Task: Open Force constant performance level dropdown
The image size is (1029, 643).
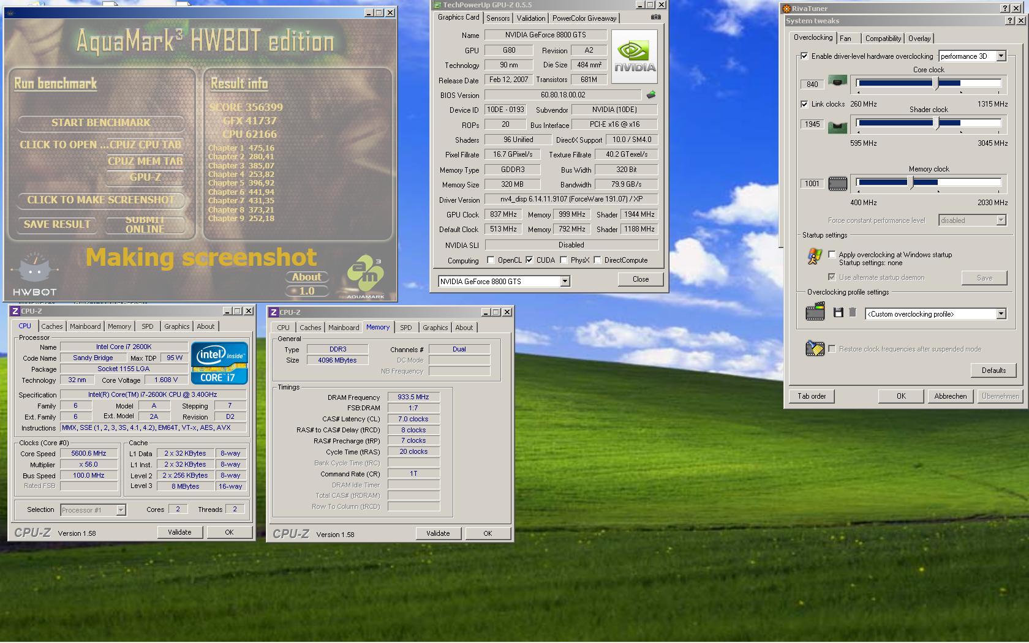Action: 1001,220
